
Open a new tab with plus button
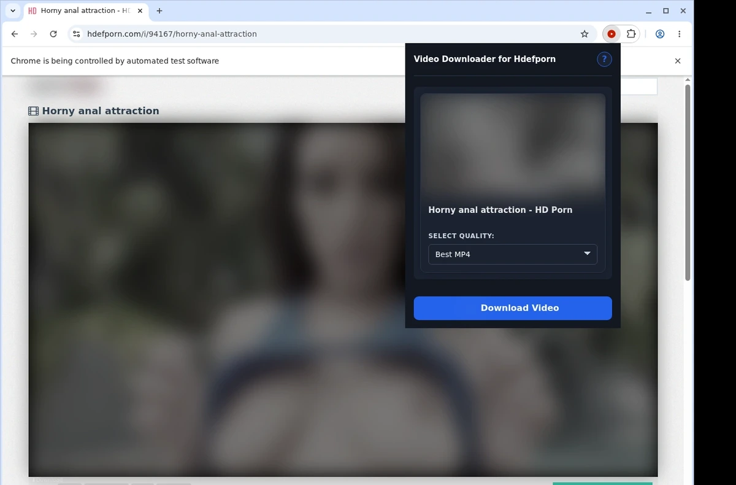point(159,11)
